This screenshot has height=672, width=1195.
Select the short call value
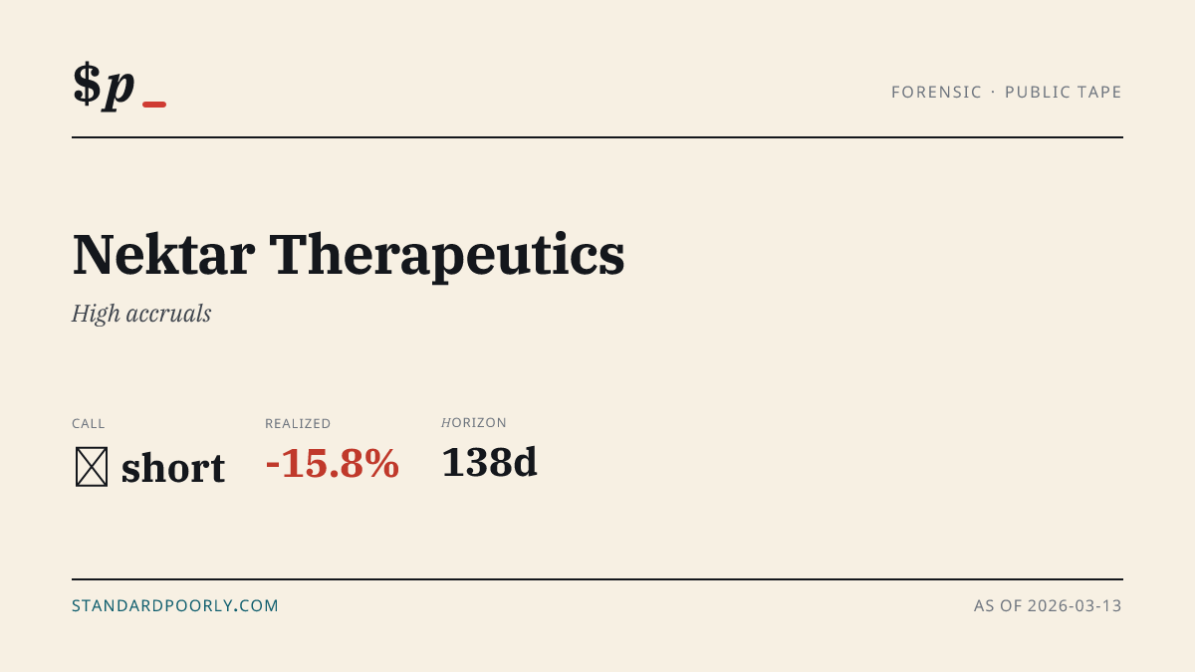click(173, 467)
